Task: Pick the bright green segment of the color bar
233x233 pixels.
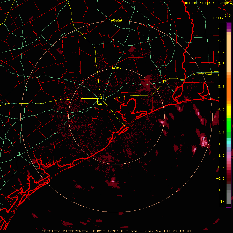Action: (x=229, y=125)
